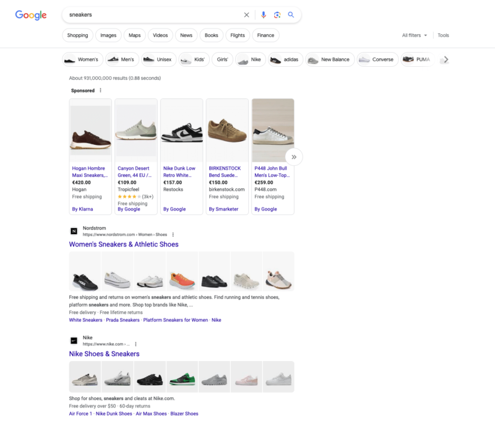Open the Books tab
This screenshot has width=495, height=426.
pyautogui.click(x=211, y=35)
